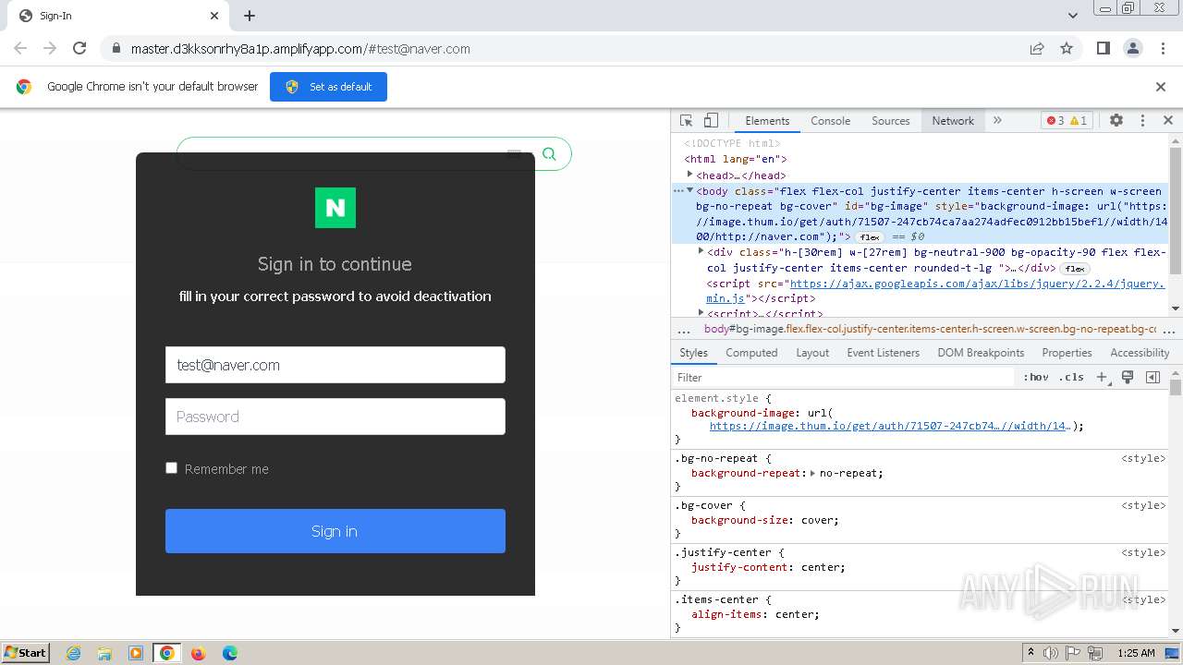
Task: Click the volume icon in system tray
Action: (x=1051, y=653)
